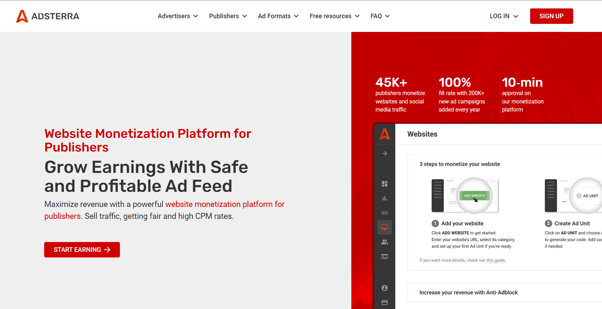Click the '10-min' approval statistic

[x=522, y=82]
